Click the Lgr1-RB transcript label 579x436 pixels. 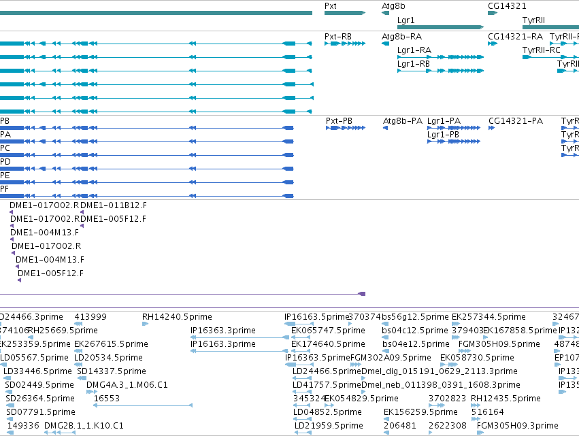(x=414, y=64)
